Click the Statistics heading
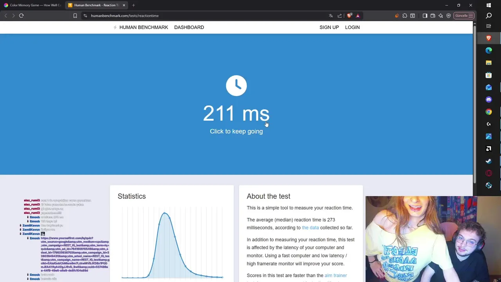Viewport: 501px width, 282px height. pyautogui.click(x=132, y=196)
